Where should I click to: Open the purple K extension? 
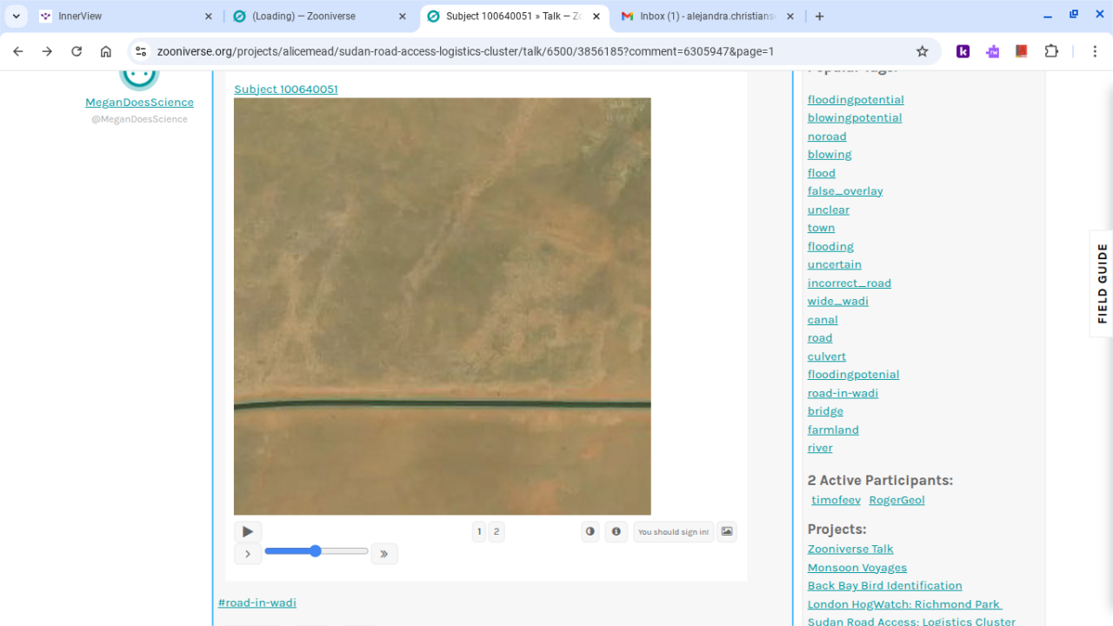click(x=963, y=51)
